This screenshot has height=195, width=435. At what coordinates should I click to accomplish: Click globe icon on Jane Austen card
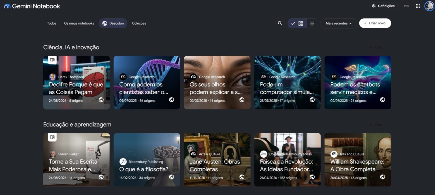[x=242, y=177]
